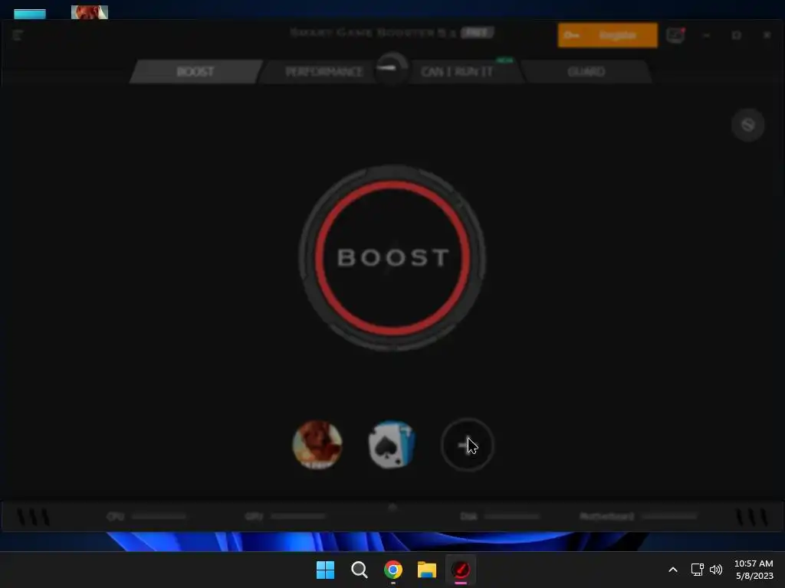785x588 pixels.
Task: Close the Smart Game Booster window
Action: [x=767, y=35]
